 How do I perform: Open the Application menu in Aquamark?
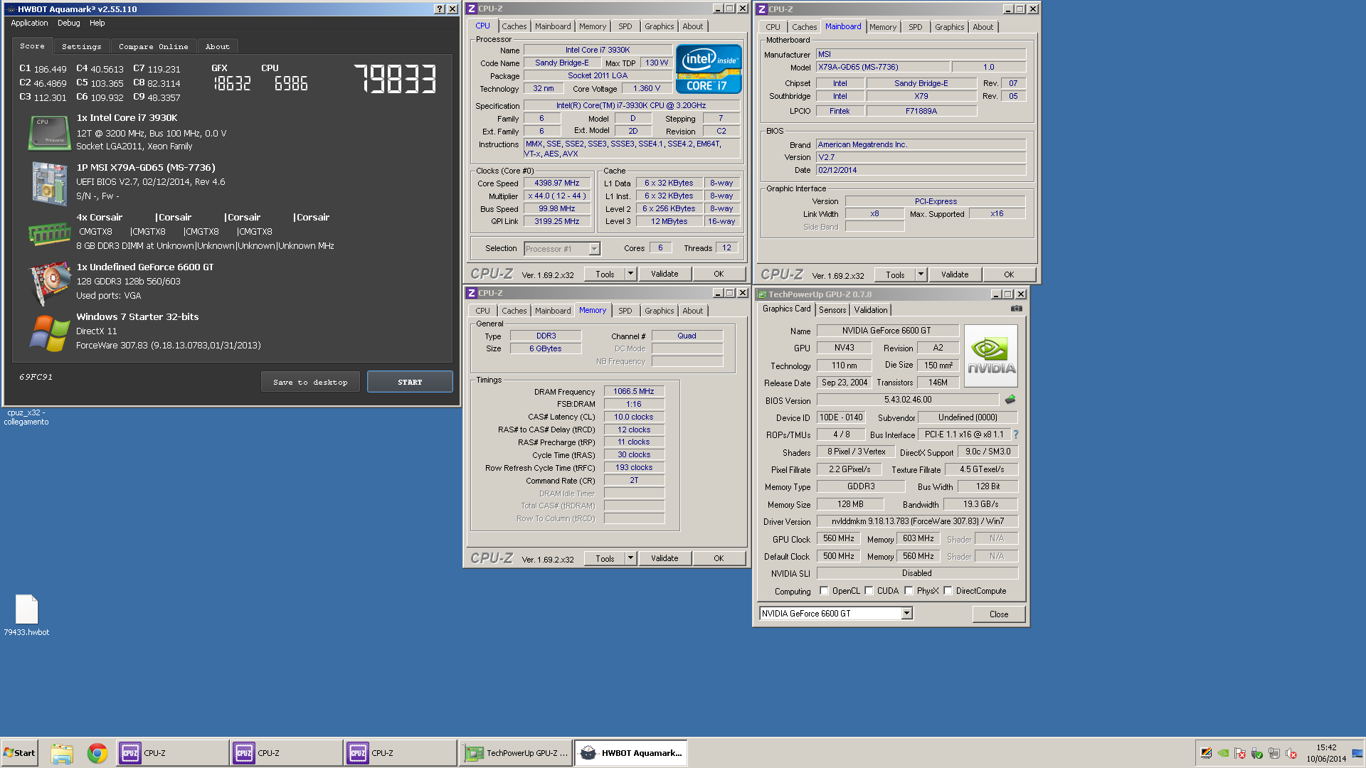(29, 23)
